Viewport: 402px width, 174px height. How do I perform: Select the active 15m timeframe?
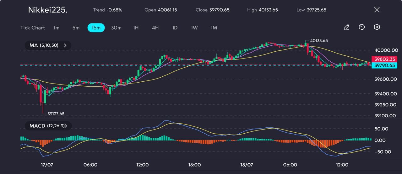96,28
